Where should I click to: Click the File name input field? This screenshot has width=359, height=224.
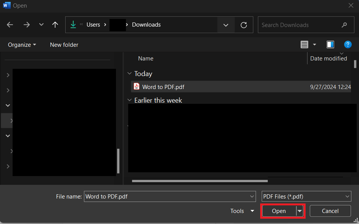[x=170, y=196]
